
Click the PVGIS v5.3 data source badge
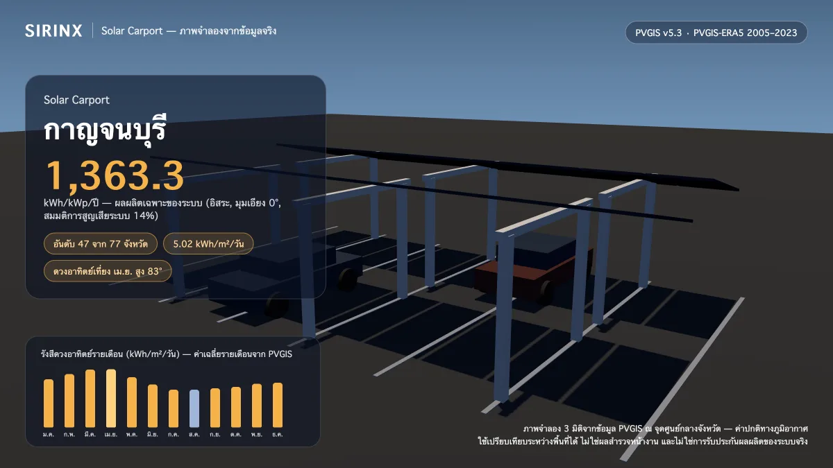[x=716, y=33]
